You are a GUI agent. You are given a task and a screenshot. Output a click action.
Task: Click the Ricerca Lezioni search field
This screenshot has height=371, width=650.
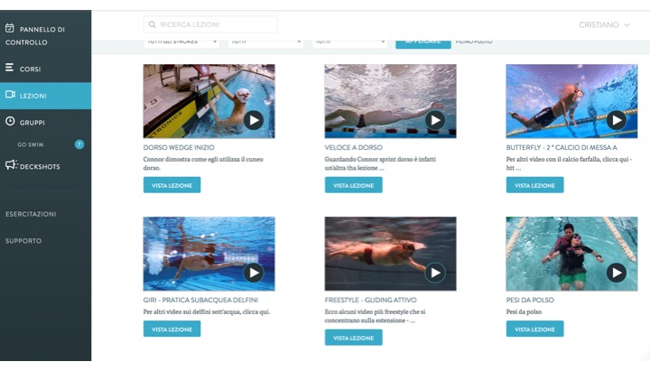pos(210,24)
